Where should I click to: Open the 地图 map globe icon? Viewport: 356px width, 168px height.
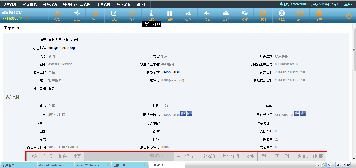pyautogui.click(x=282, y=14)
